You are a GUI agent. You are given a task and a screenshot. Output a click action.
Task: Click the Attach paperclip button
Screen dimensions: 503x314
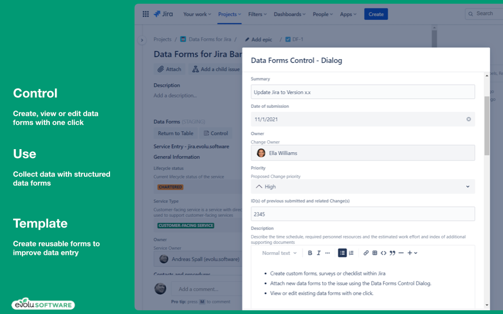(169, 69)
